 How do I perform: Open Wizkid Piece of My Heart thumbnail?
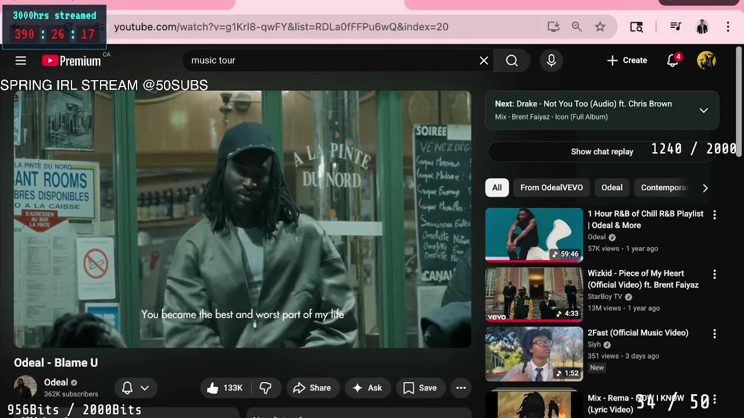(534, 294)
